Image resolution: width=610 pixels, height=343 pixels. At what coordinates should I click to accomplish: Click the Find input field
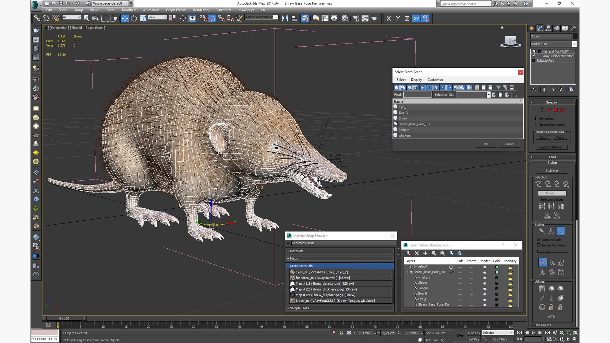[x=417, y=95]
